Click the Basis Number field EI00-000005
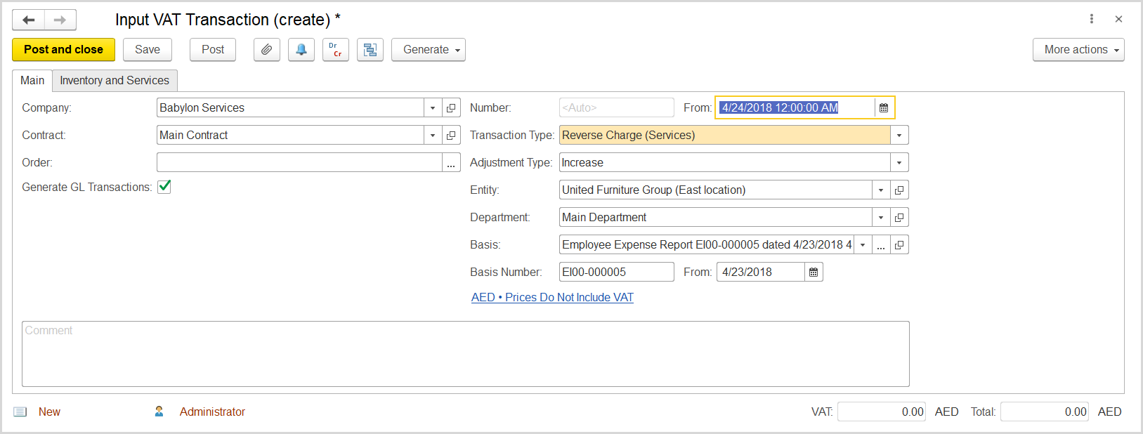This screenshot has width=1143, height=434. coord(617,272)
